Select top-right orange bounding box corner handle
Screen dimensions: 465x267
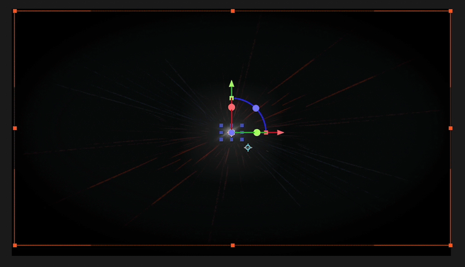(450, 11)
